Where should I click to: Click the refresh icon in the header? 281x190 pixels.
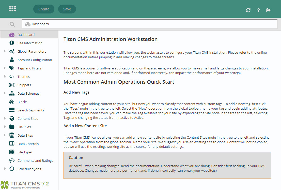248,10
